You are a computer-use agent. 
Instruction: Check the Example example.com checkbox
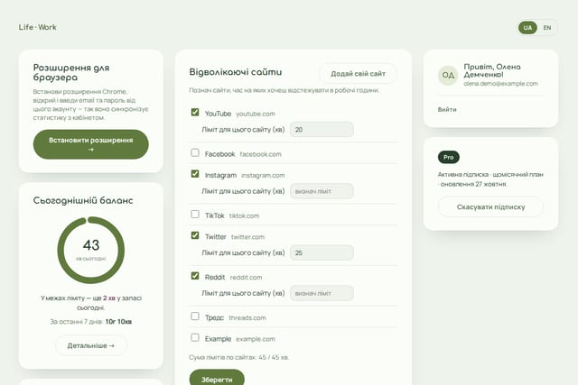tap(195, 337)
